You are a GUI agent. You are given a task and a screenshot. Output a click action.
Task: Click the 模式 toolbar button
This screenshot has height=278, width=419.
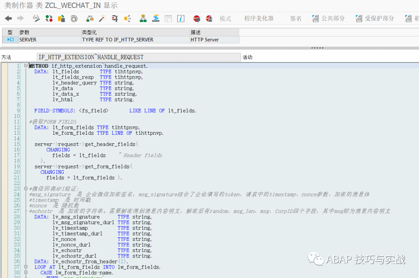coord(225,19)
